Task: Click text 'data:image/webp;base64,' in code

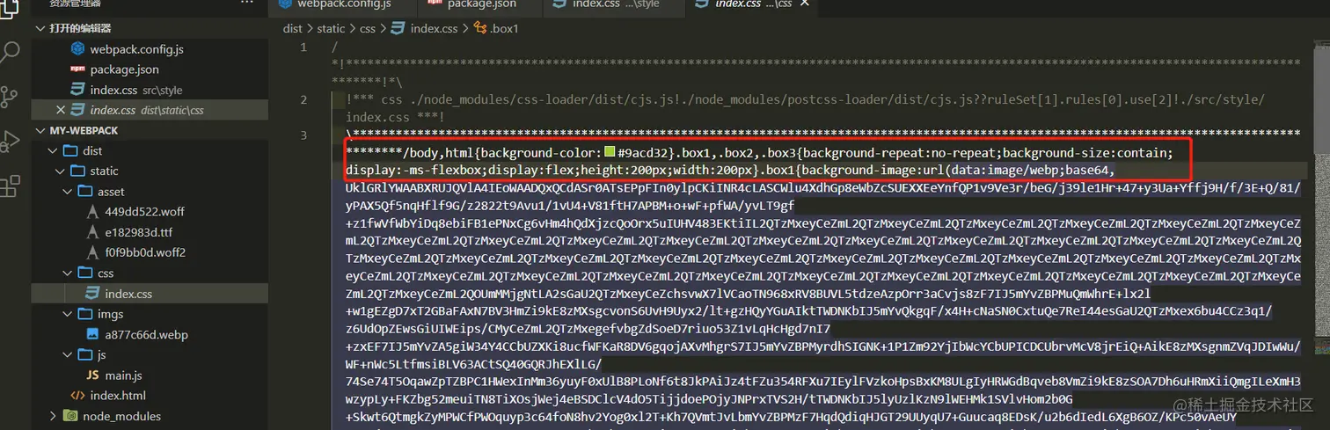Action: (x=1034, y=170)
